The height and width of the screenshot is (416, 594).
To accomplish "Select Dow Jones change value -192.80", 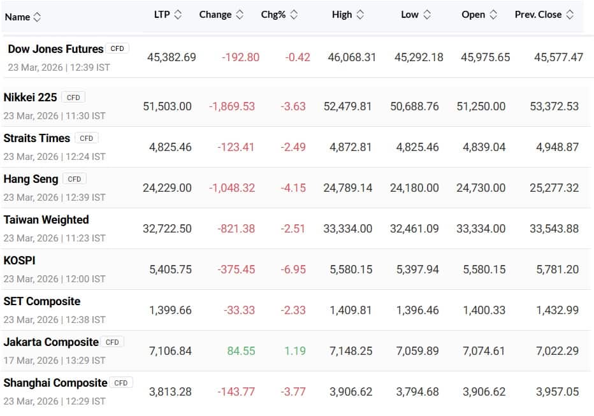I will coord(240,57).
